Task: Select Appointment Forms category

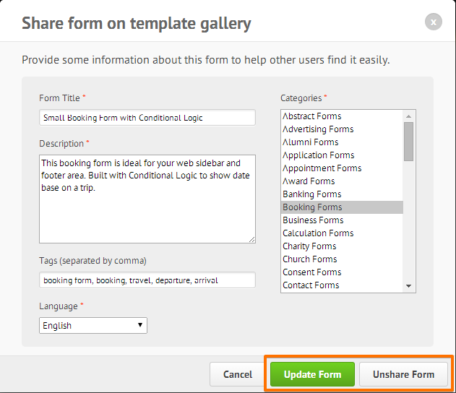Action: coord(322,168)
